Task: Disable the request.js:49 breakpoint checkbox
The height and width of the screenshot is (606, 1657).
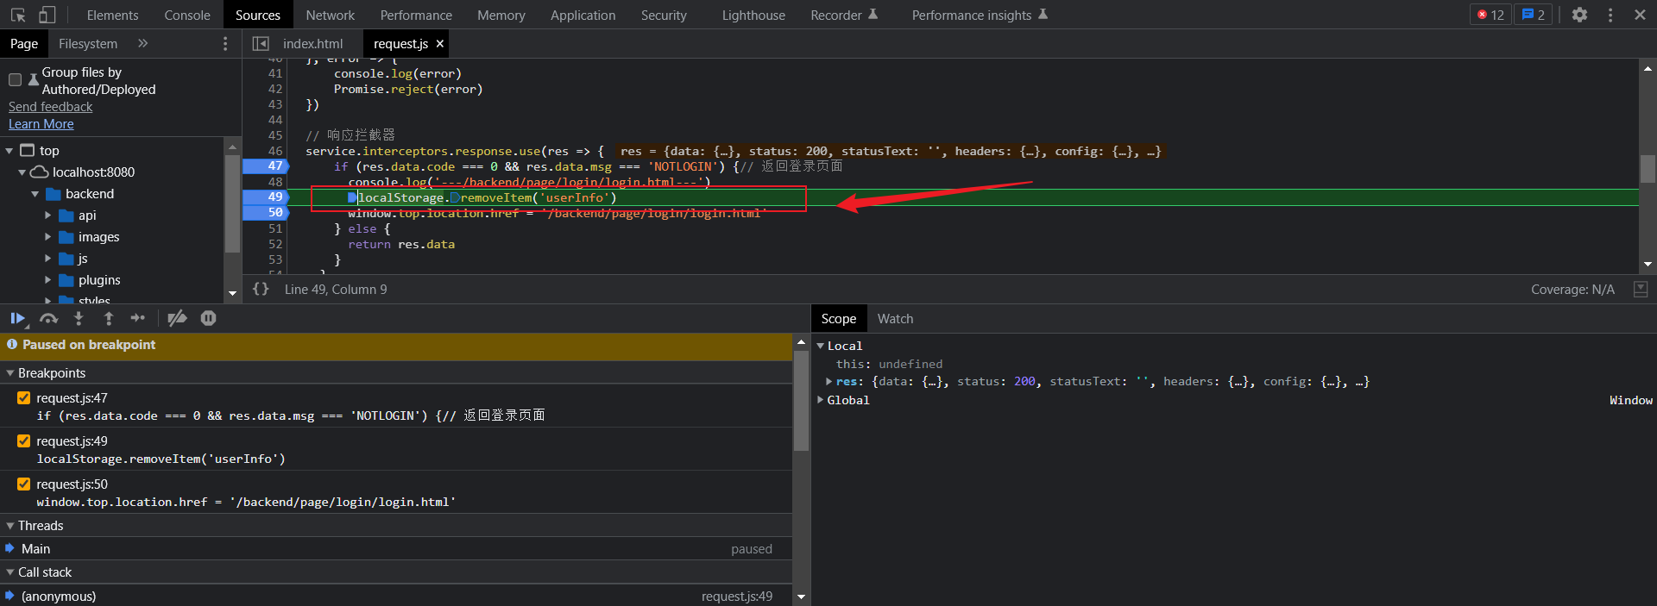Action: tap(24, 441)
